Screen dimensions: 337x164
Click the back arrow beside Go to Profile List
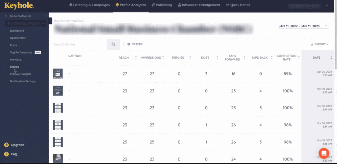pyautogui.click(x=6, y=16)
